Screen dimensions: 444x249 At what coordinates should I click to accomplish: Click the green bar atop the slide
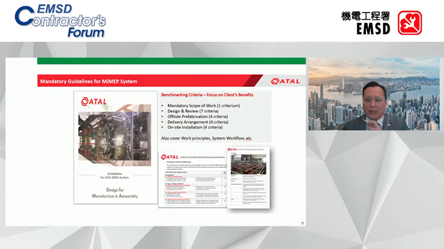[x=172, y=61]
